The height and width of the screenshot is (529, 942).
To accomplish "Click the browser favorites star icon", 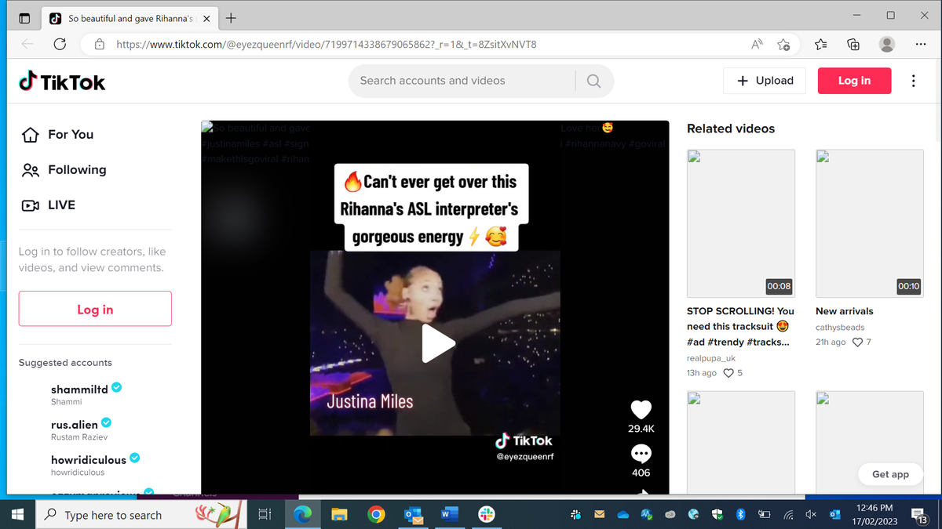I will [x=820, y=45].
